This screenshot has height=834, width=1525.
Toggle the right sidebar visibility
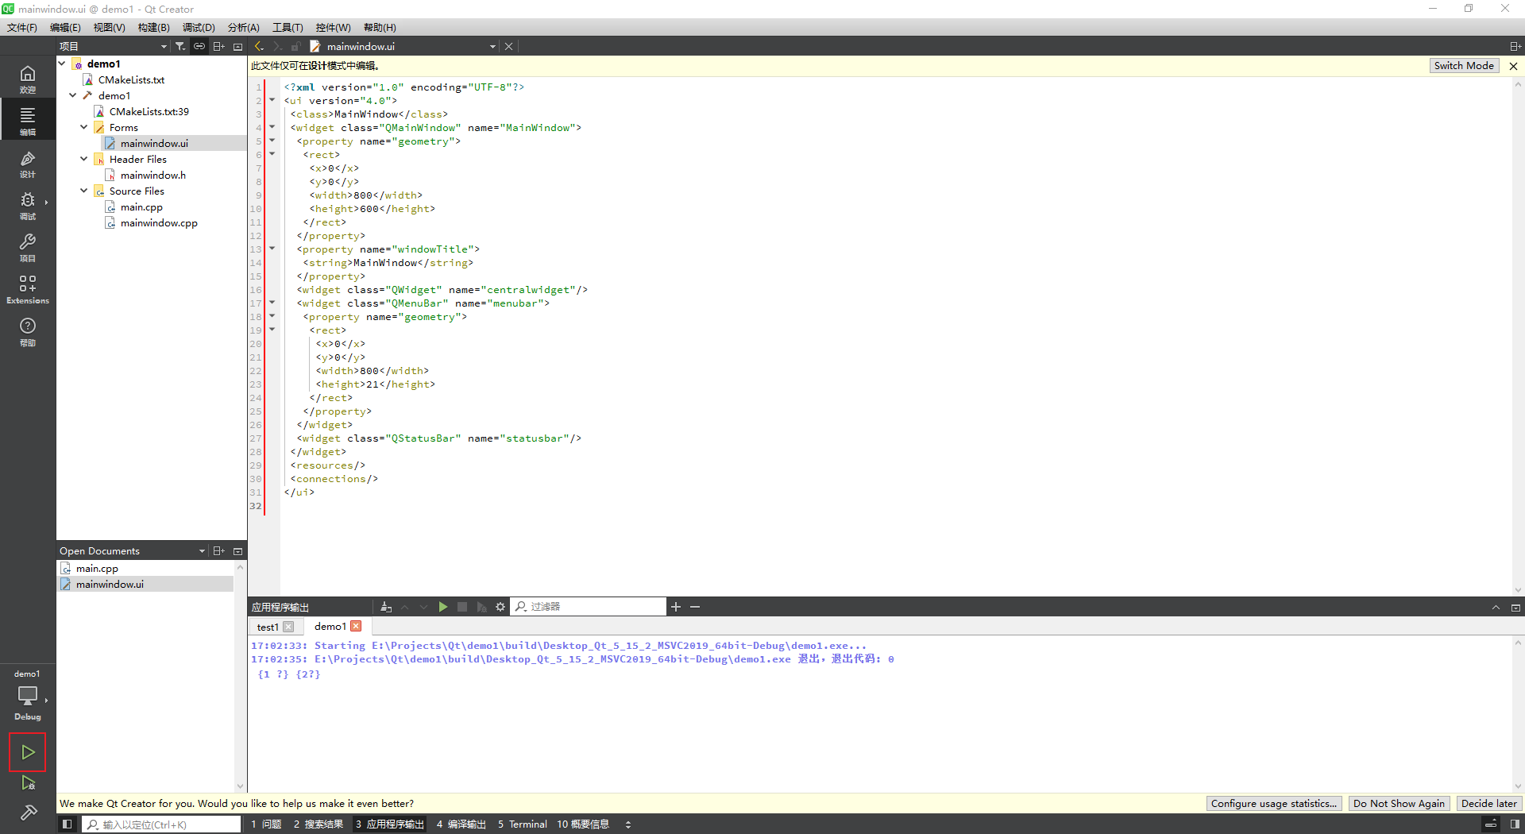coord(1515,824)
